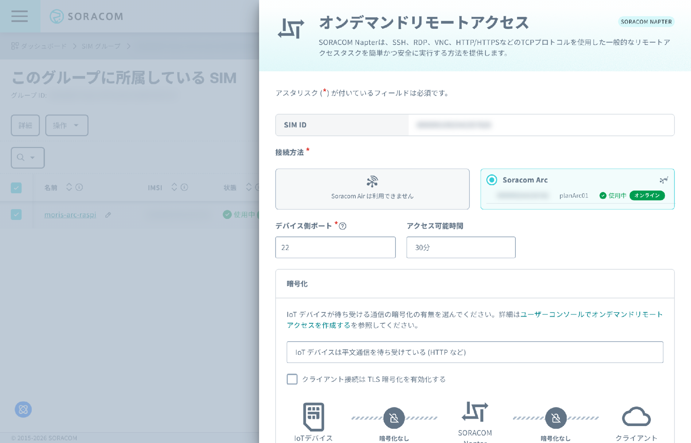Click the SORACOM NAPTER badge
The height and width of the screenshot is (443, 691).
point(646,21)
